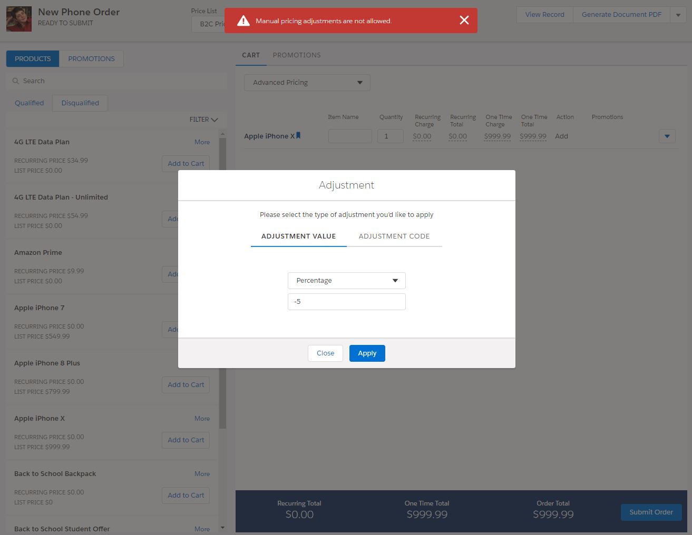692x535 pixels.
Task: Click Generate Document PDF button
Action: coord(621,15)
